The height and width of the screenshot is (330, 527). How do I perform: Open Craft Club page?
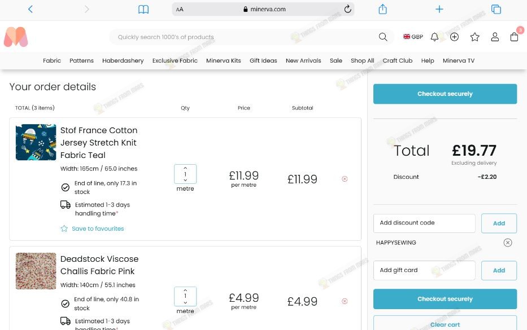coord(397,60)
